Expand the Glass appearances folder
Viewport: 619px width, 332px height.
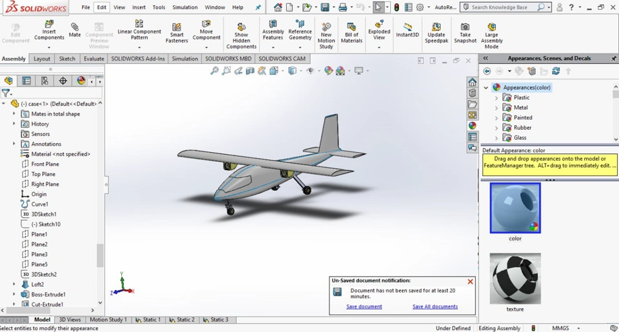(x=496, y=138)
